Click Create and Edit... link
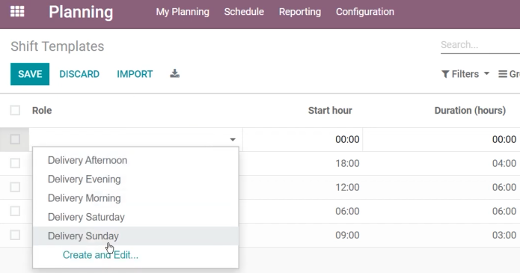Image resolution: width=520 pixels, height=273 pixels. point(100,255)
